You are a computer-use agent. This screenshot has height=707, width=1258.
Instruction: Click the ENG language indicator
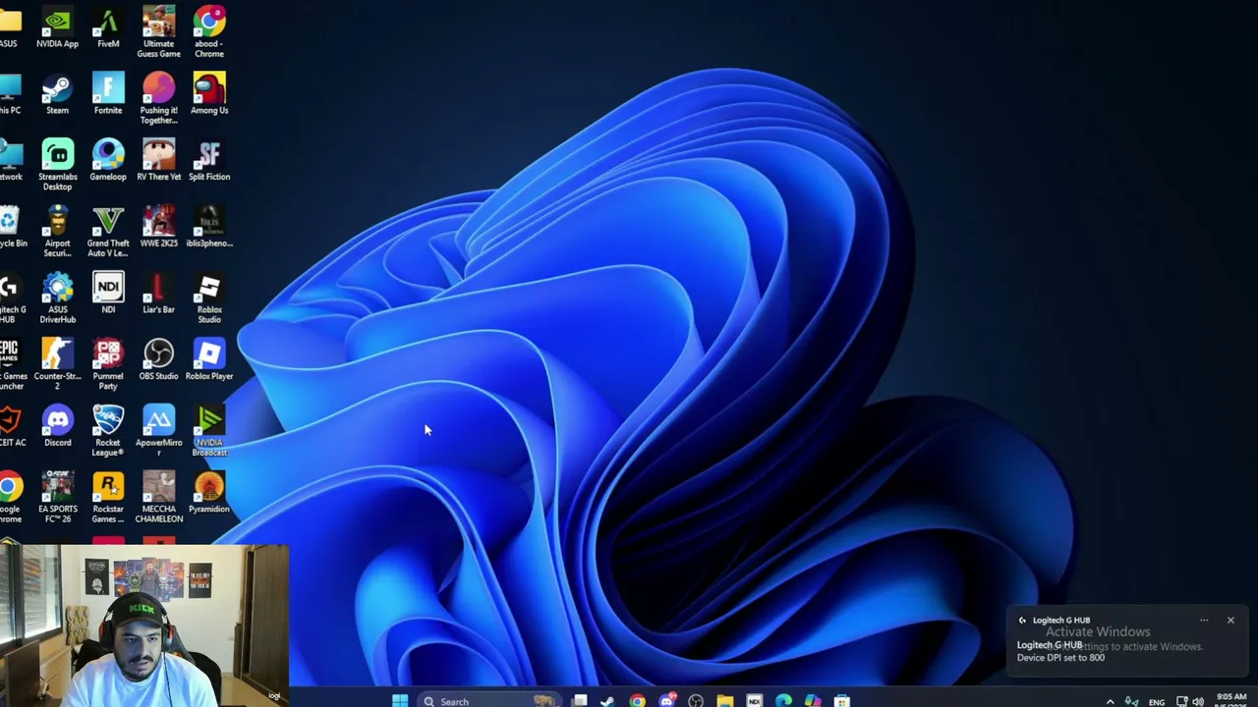(x=1157, y=701)
